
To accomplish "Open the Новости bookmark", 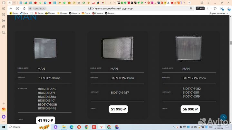I will pos(74,13).
